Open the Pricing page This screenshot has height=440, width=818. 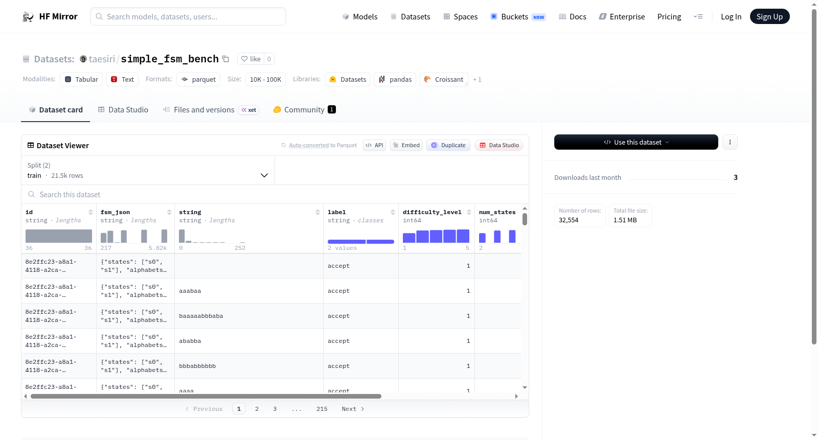click(x=669, y=16)
